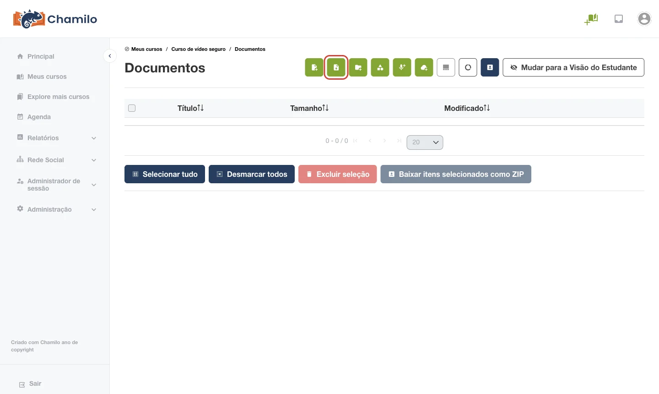
Task: Sort table by Título column
Action: tap(190, 108)
